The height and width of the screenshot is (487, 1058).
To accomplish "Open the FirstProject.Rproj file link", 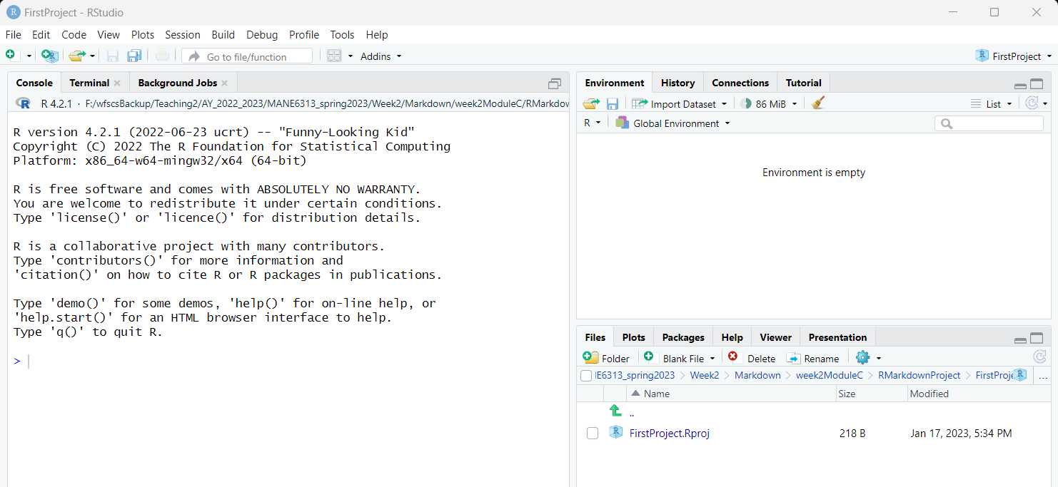I will coord(669,434).
